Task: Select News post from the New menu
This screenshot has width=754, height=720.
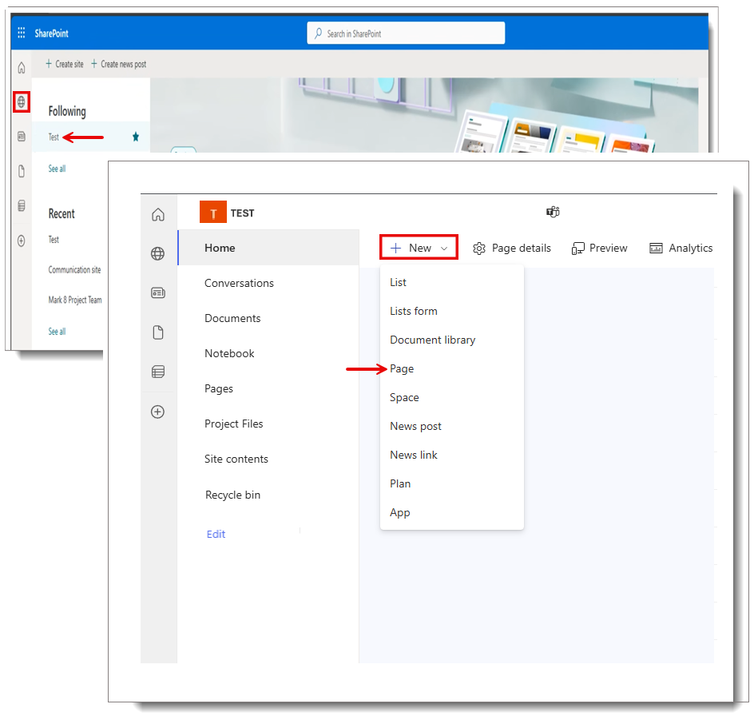Action: click(x=415, y=426)
